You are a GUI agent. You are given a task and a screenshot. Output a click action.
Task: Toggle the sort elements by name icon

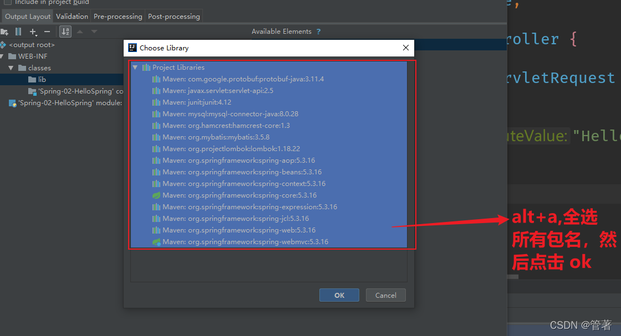(x=65, y=32)
